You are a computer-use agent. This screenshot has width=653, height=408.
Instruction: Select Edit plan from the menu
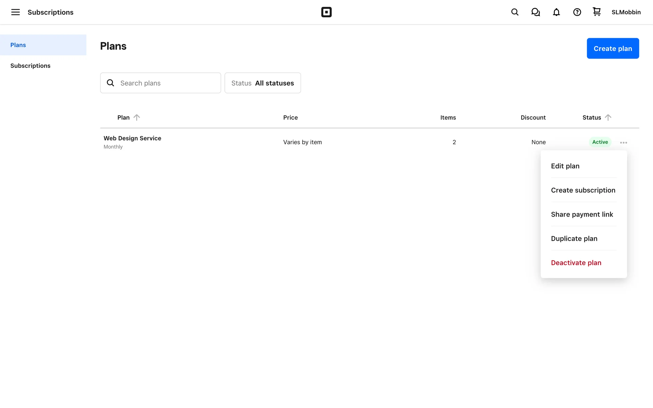tap(565, 166)
